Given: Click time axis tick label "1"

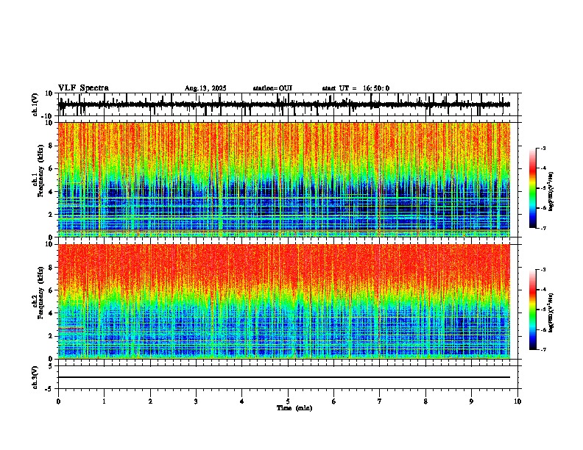Looking at the screenshot, I should click(104, 401).
